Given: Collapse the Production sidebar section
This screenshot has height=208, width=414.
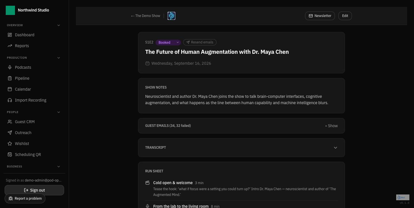Looking at the screenshot, I should [59, 58].
